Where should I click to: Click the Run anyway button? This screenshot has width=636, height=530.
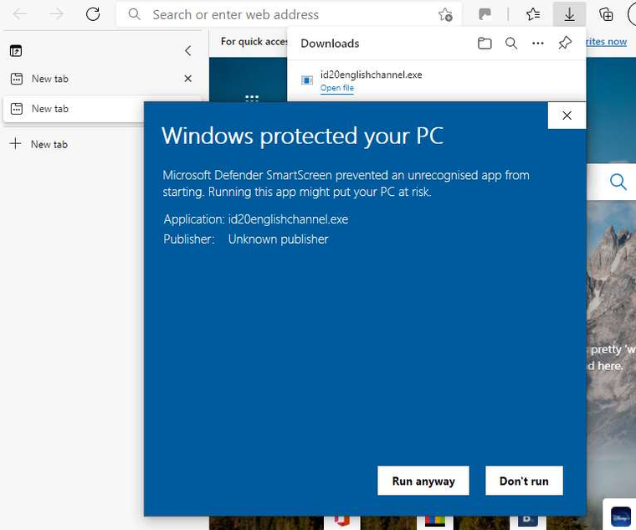(x=423, y=481)
